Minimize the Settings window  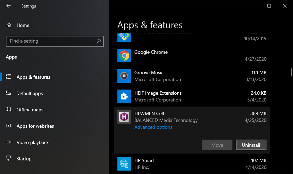[254, 6]
